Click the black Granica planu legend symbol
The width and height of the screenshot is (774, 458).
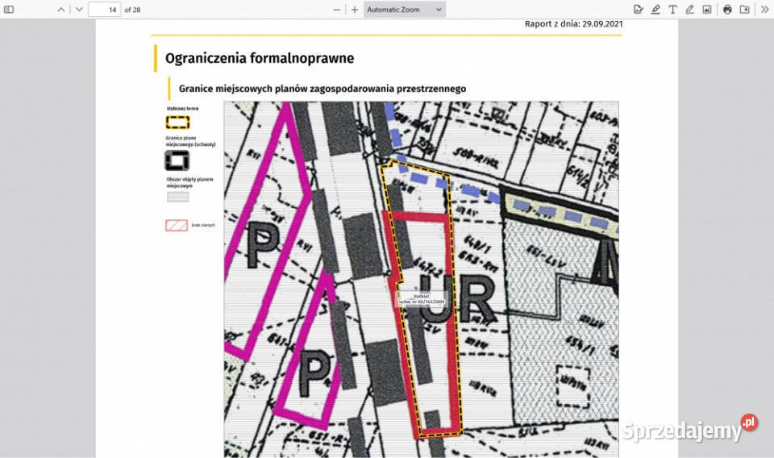[177, 160]
